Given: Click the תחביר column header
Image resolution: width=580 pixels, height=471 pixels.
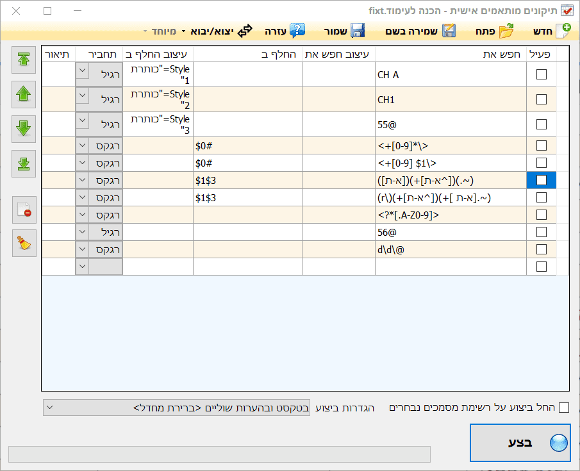Looking at the screenshot, I should pyautogui.click(x=99, y=54).
